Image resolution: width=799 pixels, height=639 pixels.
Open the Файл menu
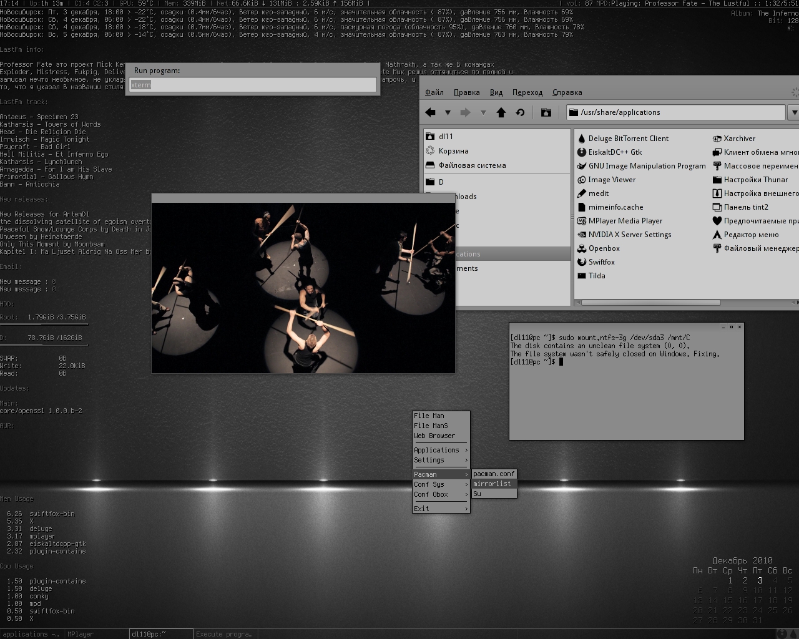(434, 92)
